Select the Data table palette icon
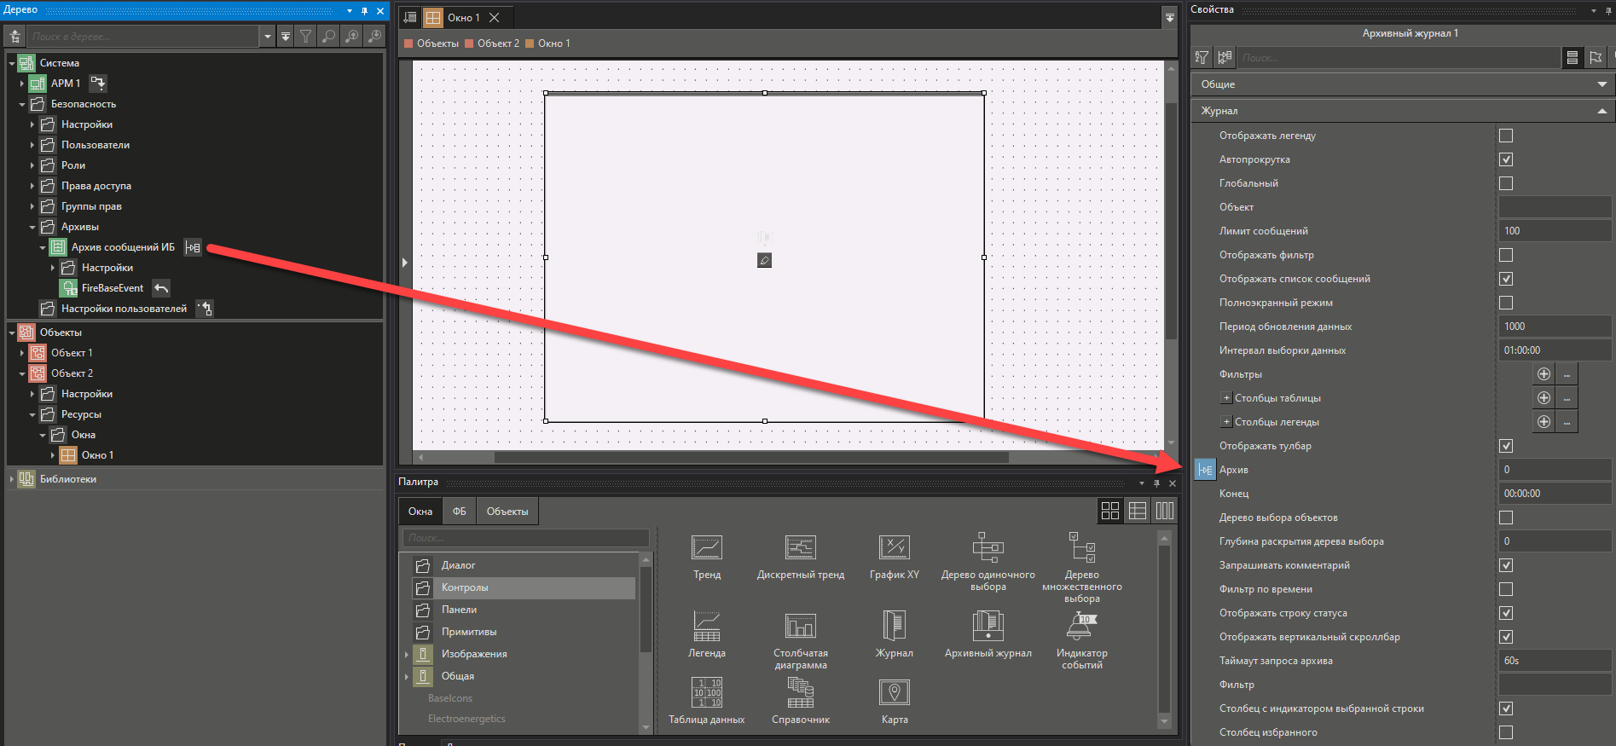This screenshot has width=1616, height=746. tap(706, 693)
